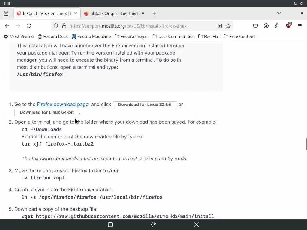Click the X icon in bottom bar
Viewport: 307px width, 230px height.
point(197,225)
